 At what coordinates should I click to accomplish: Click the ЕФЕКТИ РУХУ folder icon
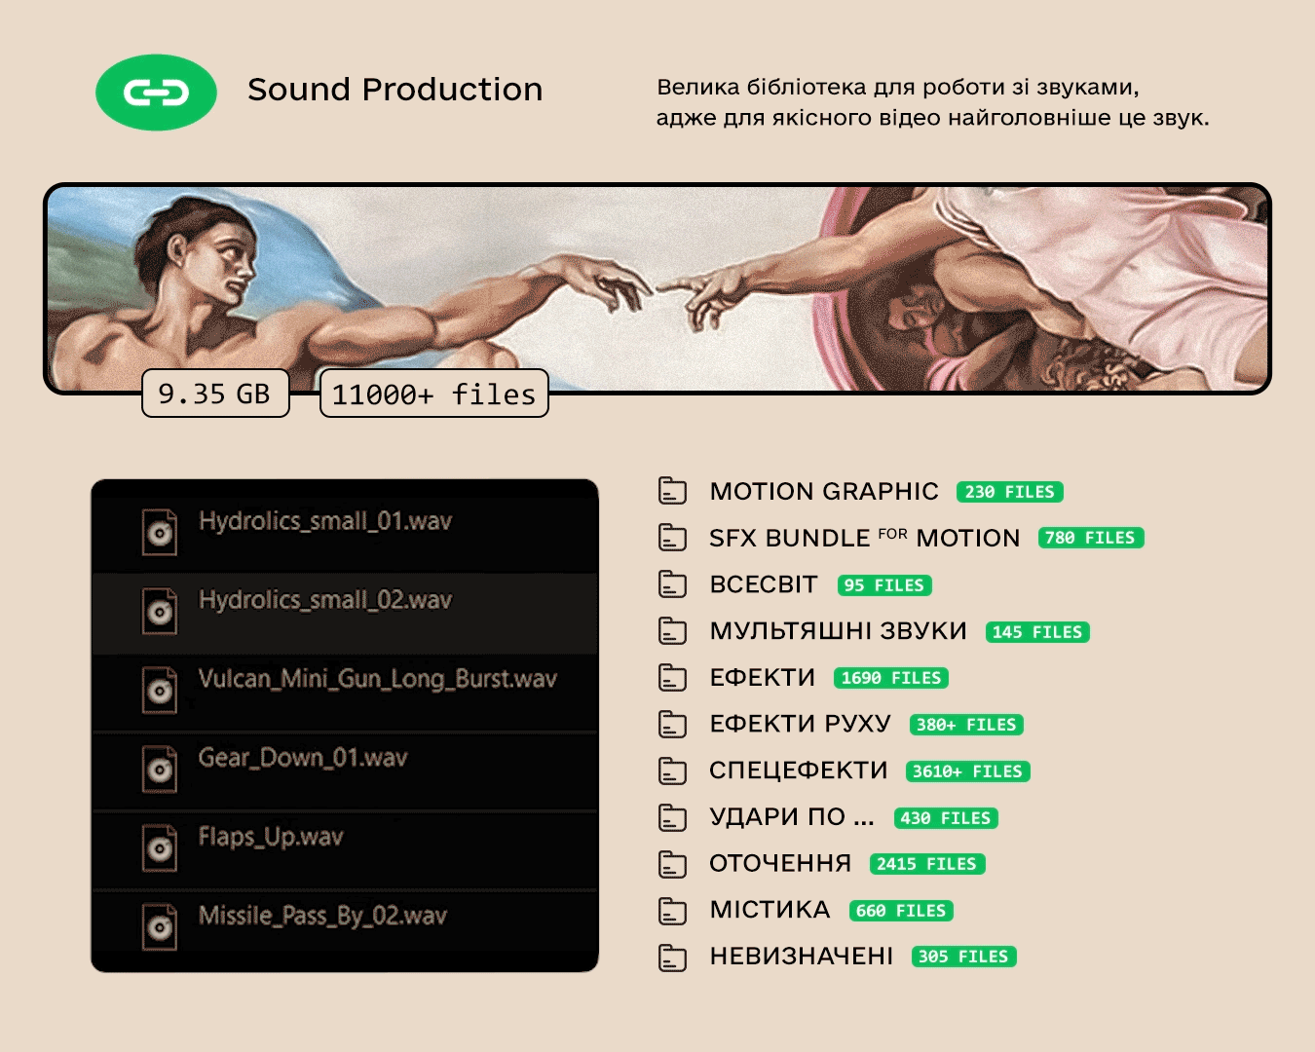click(673, 724)
